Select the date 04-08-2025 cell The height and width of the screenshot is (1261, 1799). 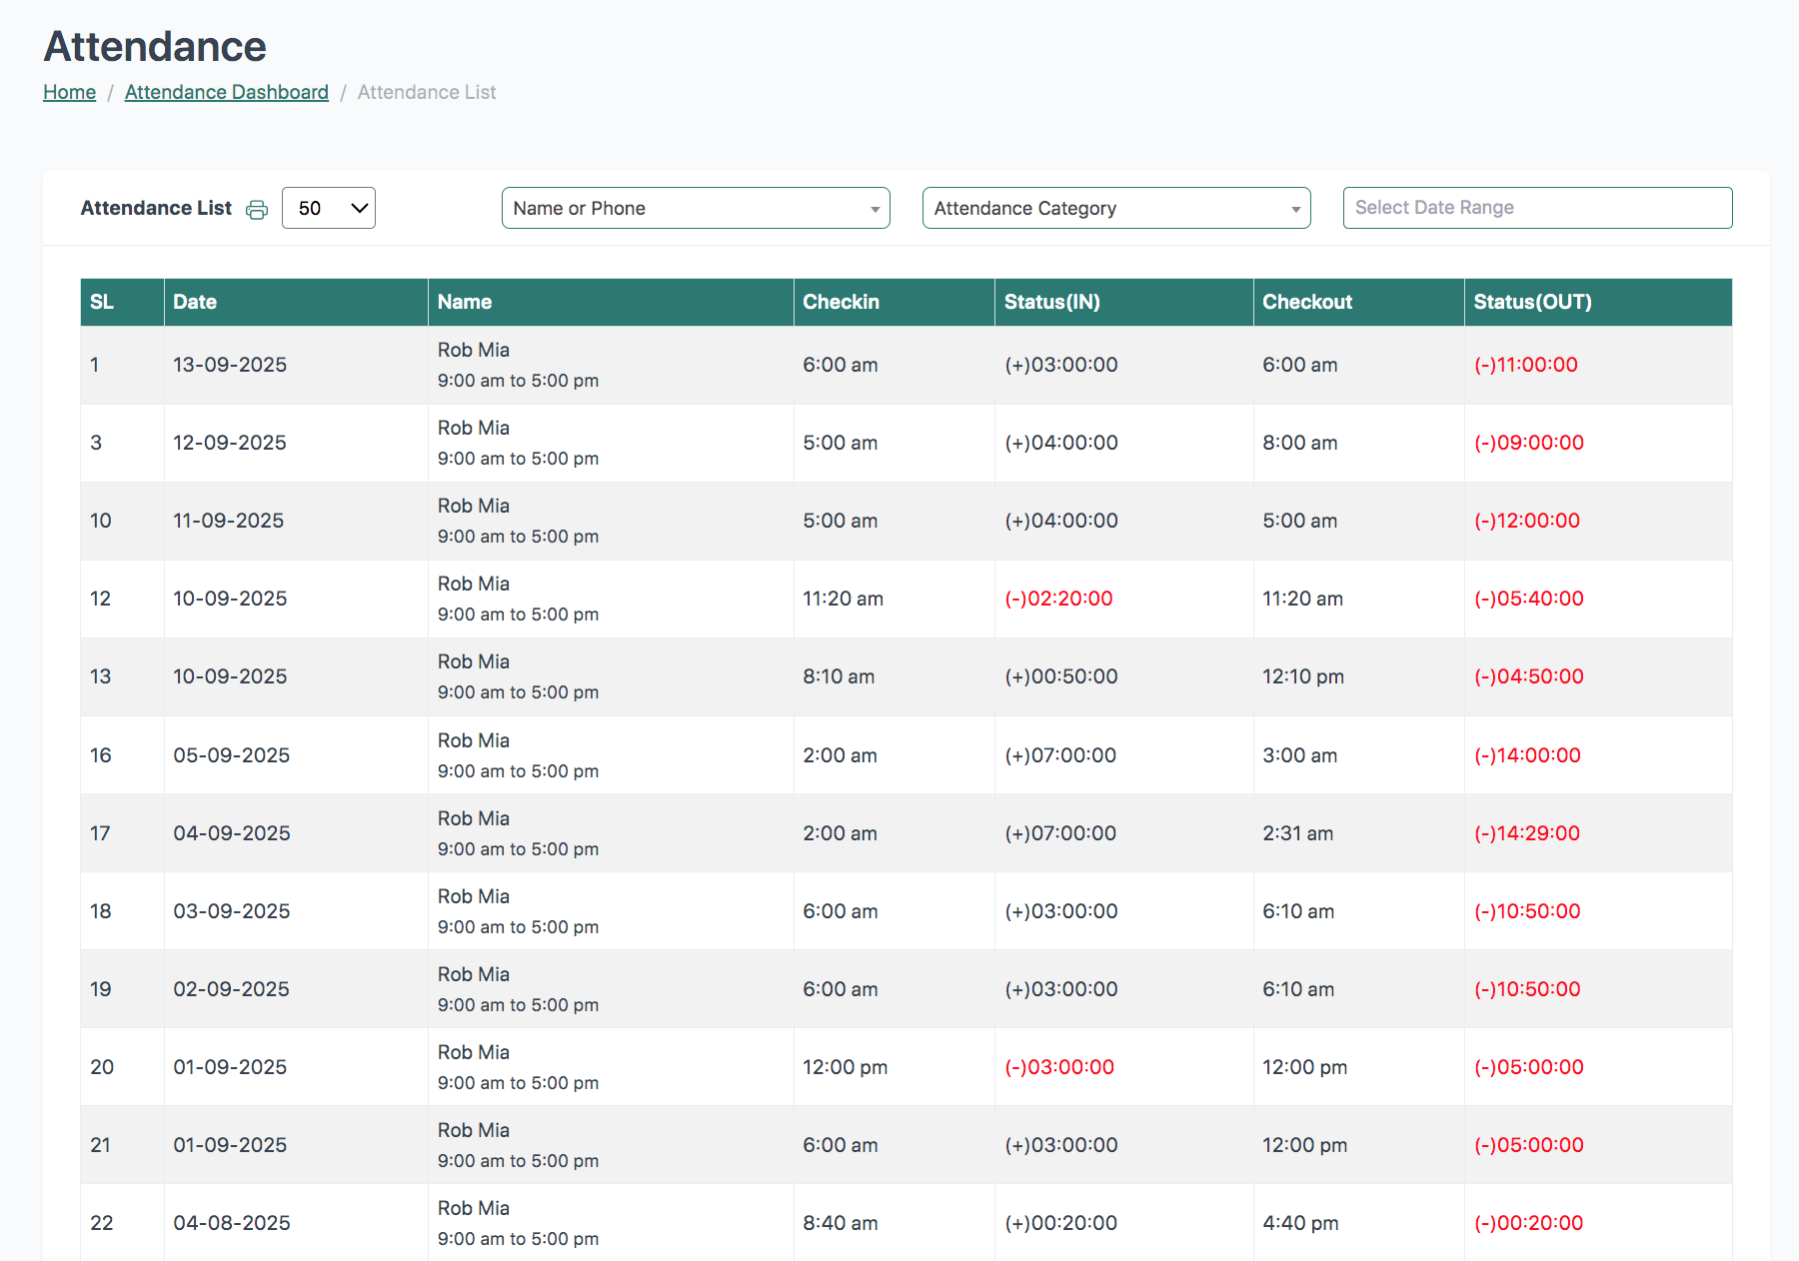click(232, 1223)
